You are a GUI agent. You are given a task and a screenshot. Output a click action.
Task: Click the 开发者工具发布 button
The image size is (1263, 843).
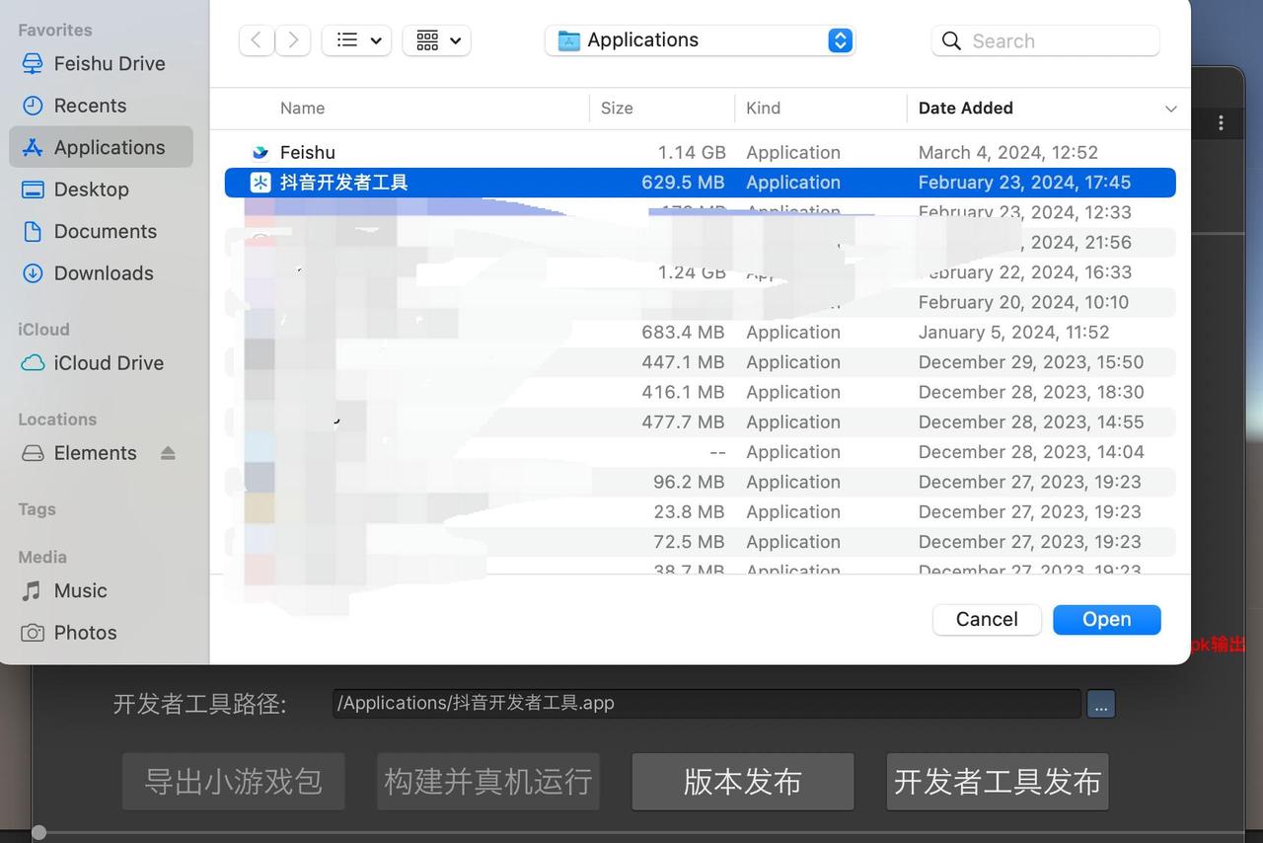998,782
